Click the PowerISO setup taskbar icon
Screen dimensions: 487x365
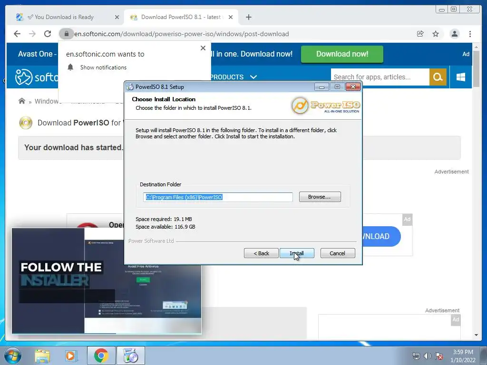pyautogui.click(x=130, y=355)
